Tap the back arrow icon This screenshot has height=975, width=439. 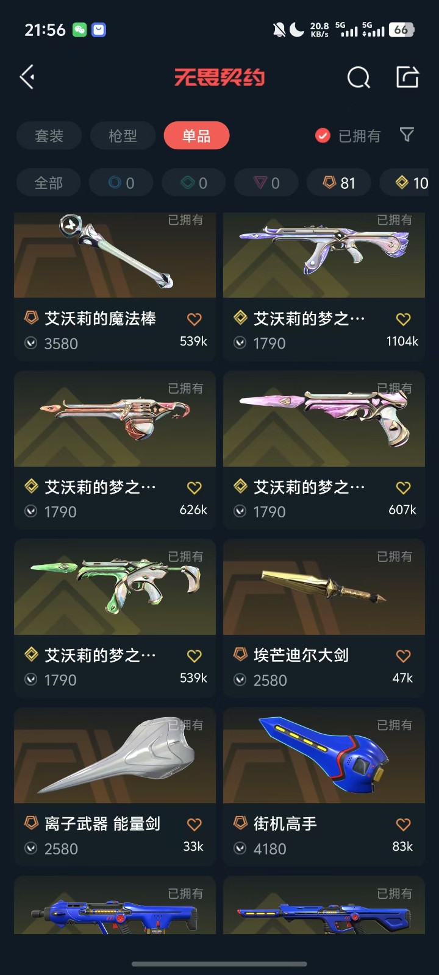point(27,77)
